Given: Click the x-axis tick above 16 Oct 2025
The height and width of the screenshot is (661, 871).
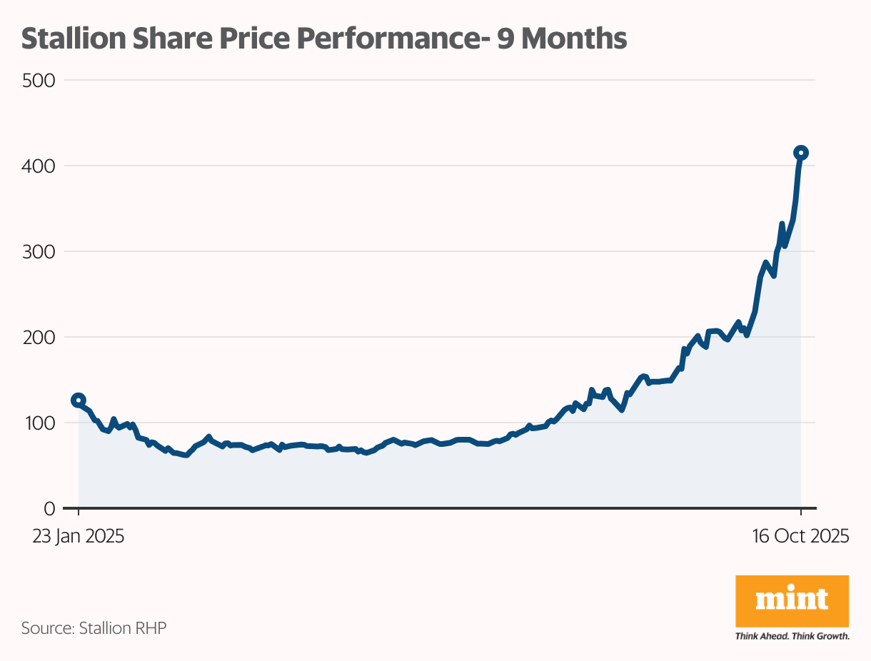Looking at the screenshot, I should 801,513.
